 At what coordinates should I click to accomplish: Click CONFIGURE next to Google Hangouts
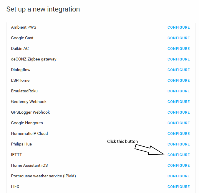[179, 123]
